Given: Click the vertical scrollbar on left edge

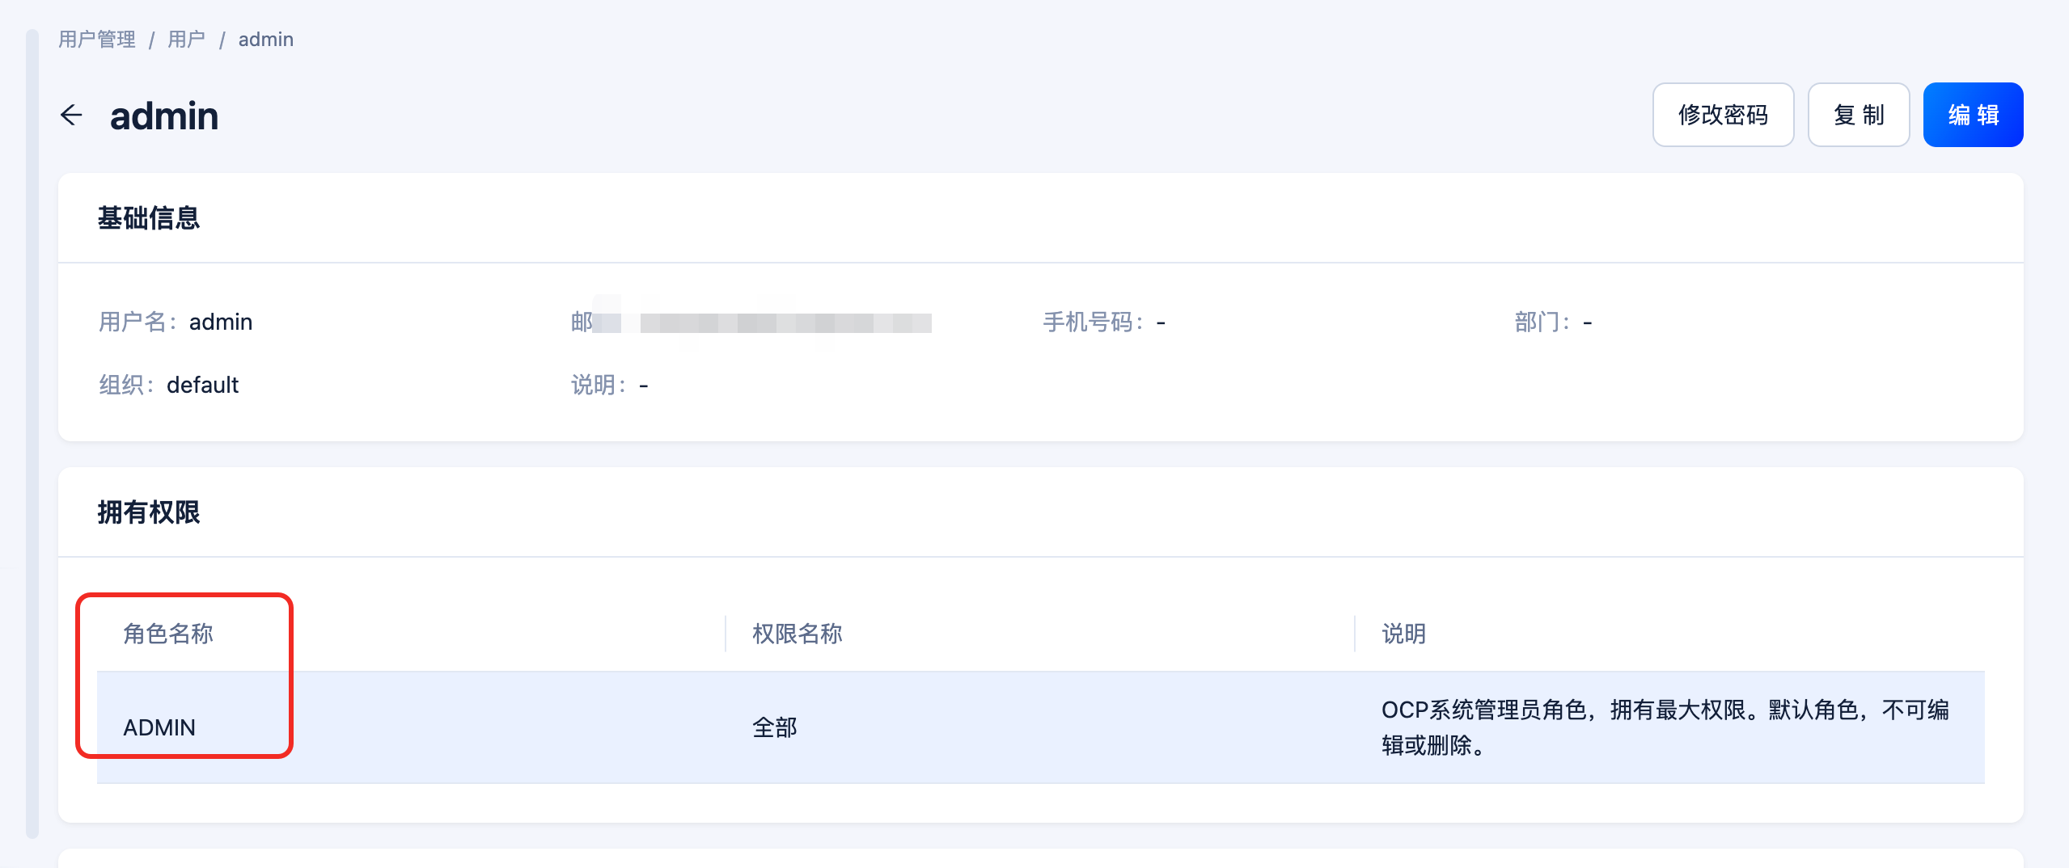Looking at the screenshot, I should click(x=32, y=433).
